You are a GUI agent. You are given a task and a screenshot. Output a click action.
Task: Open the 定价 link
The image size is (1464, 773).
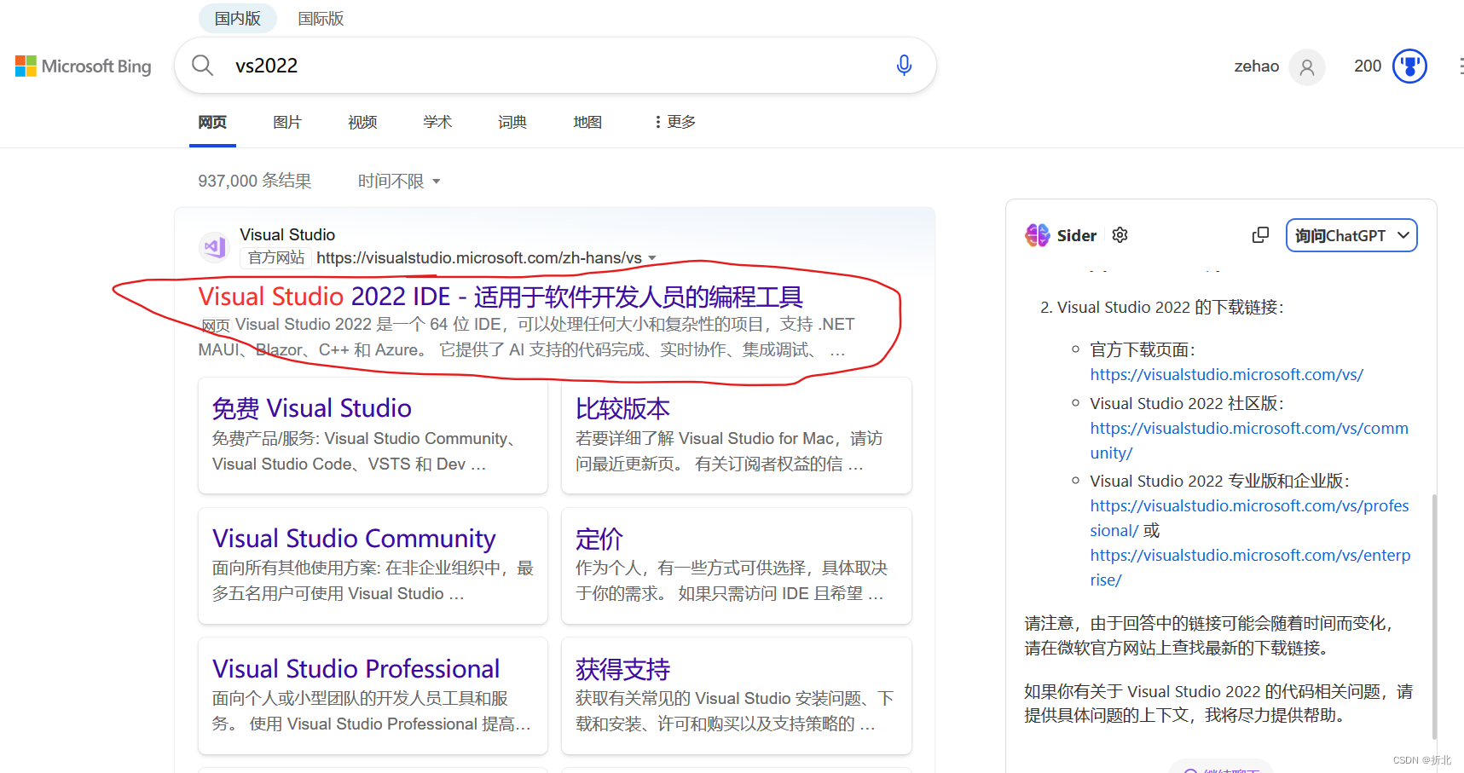(599, 539)
